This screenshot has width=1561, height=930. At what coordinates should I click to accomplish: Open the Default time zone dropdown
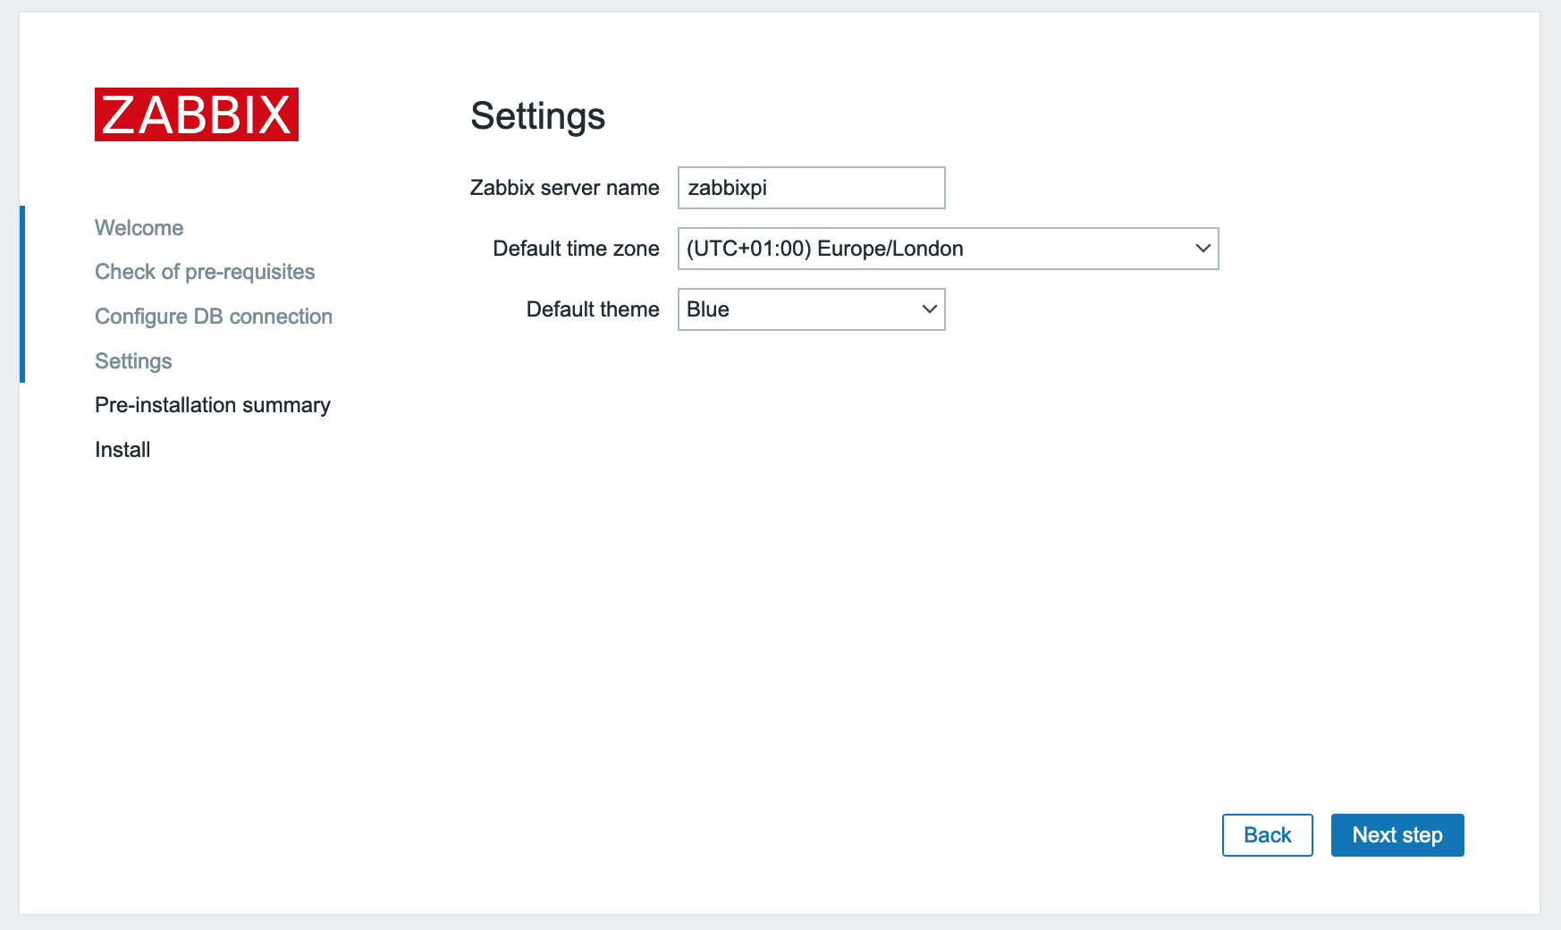coord(948,249)
